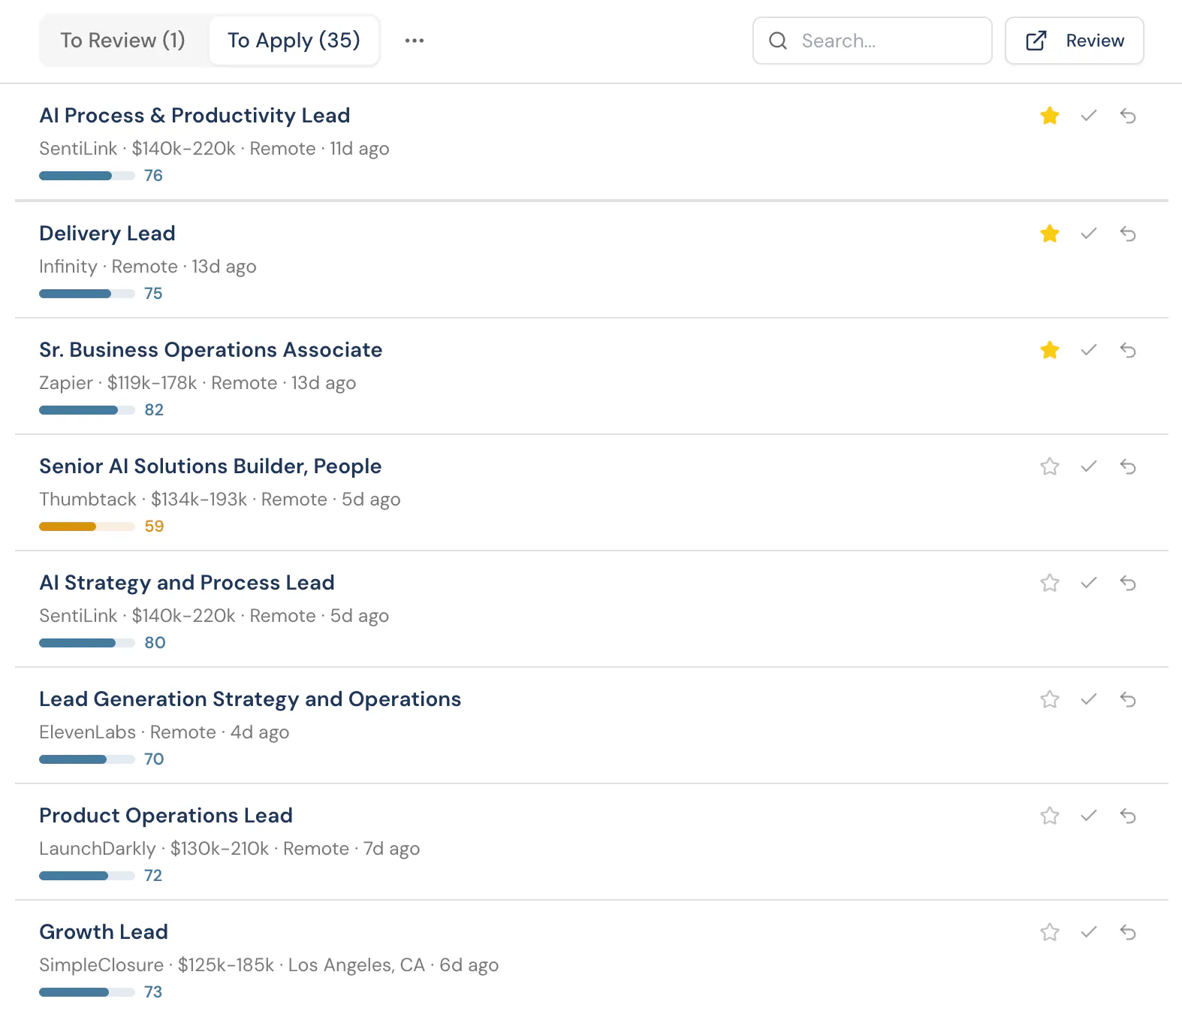
Task: Click the score value 70
Action: (154, 759)
